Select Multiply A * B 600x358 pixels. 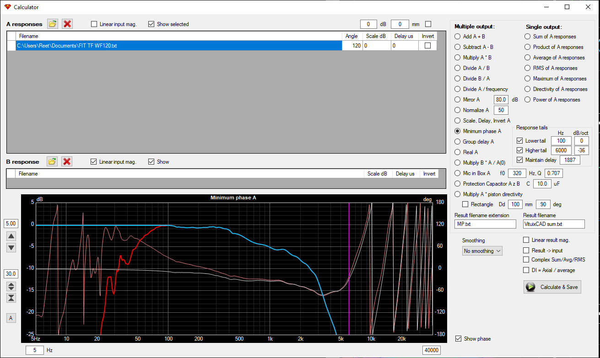pyautogui.click(x=457, y=58)
